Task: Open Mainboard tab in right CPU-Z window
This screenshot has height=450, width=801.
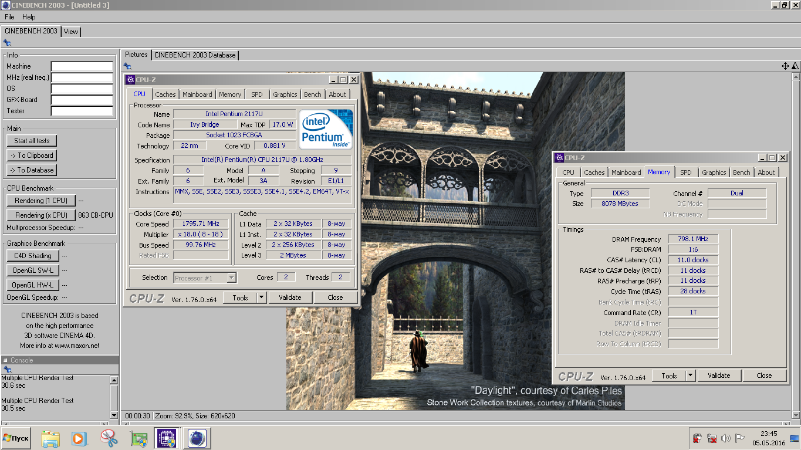Action: click(626, 172)
